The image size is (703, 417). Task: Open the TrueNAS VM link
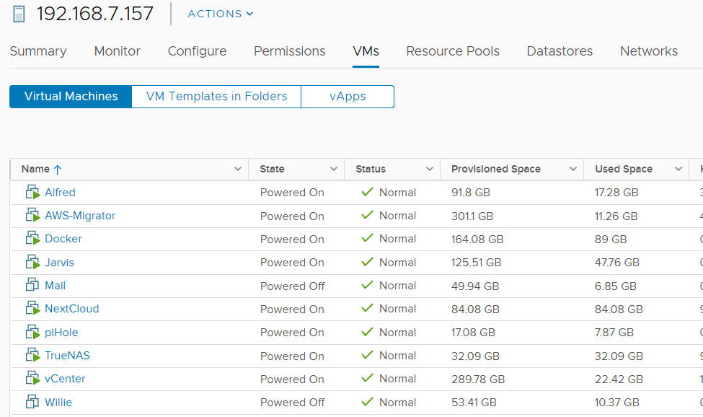[x=67, y=356]
